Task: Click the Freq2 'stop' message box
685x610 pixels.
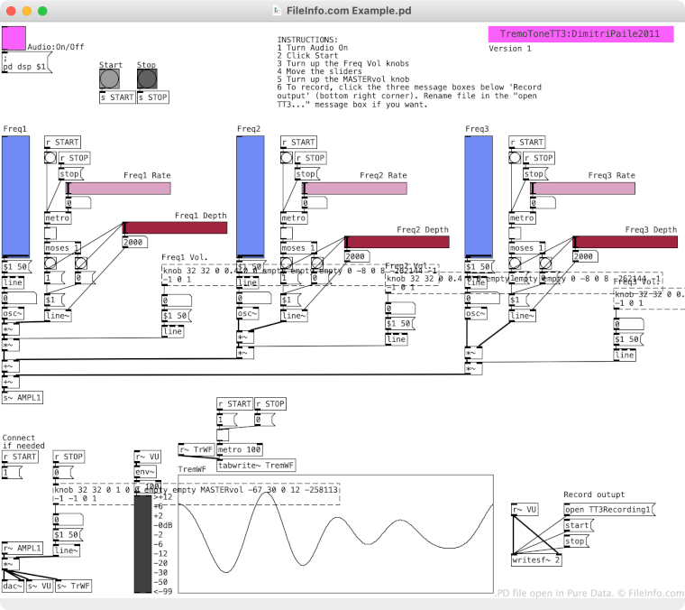Action: [x=307, y=174]
